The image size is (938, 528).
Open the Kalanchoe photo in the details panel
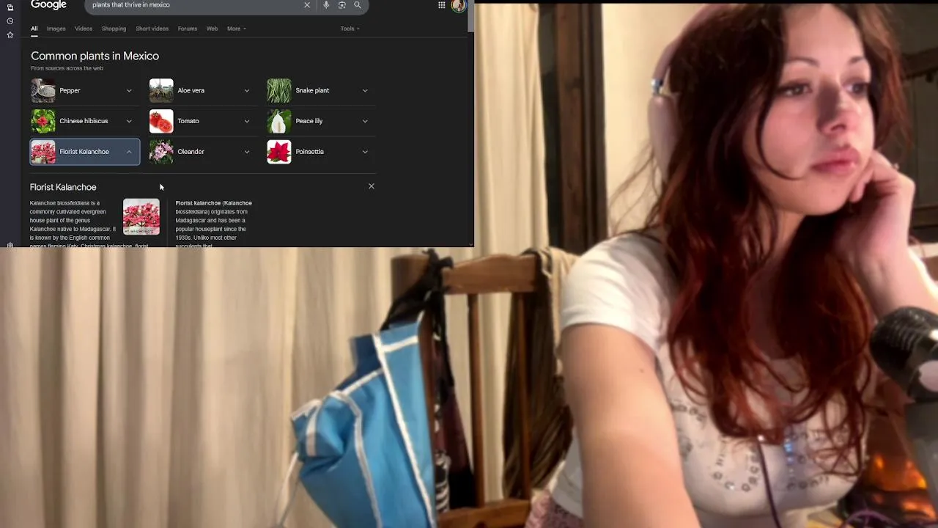141,217
